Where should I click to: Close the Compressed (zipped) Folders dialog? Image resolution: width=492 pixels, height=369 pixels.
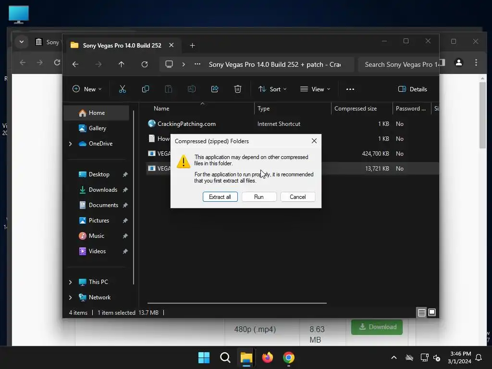click(x=314, y=141)
